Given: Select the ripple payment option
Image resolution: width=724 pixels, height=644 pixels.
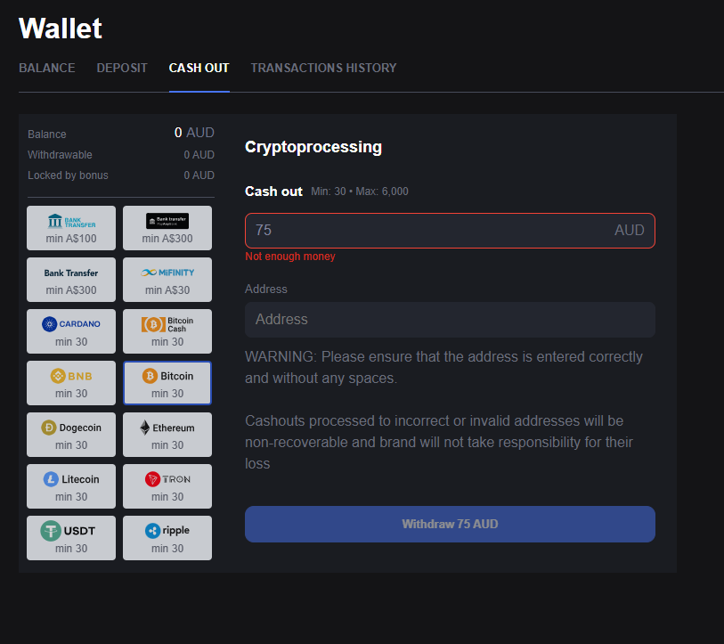Looking at the screenshot, I should (167, 538).
